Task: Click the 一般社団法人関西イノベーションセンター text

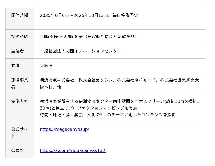Action: pyautogui.click(x=80, y=51)
